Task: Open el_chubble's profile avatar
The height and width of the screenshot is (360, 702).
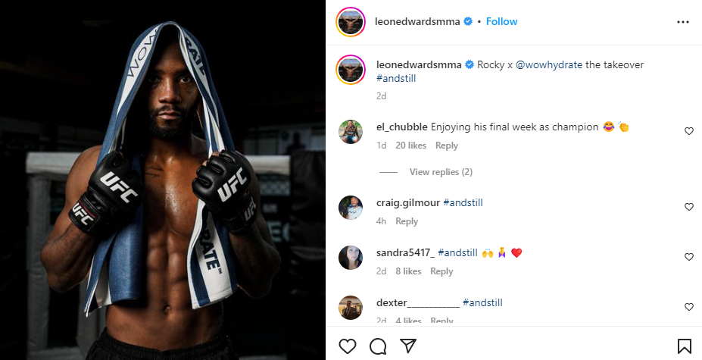Action: click(x=350, y=132)
